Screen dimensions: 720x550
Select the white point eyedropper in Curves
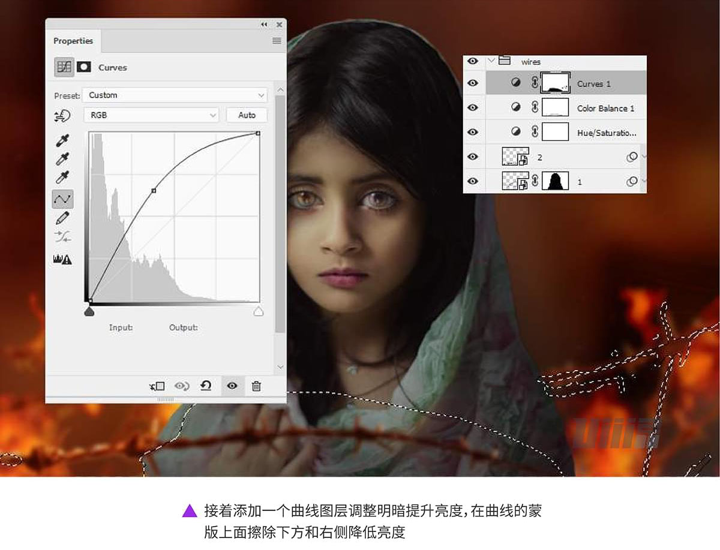pos(62,178)
